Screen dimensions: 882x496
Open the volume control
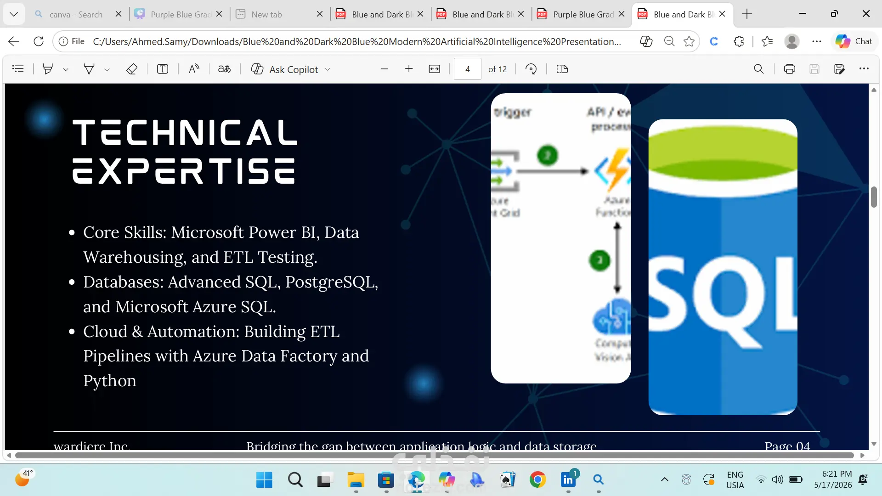click(777, 480)
